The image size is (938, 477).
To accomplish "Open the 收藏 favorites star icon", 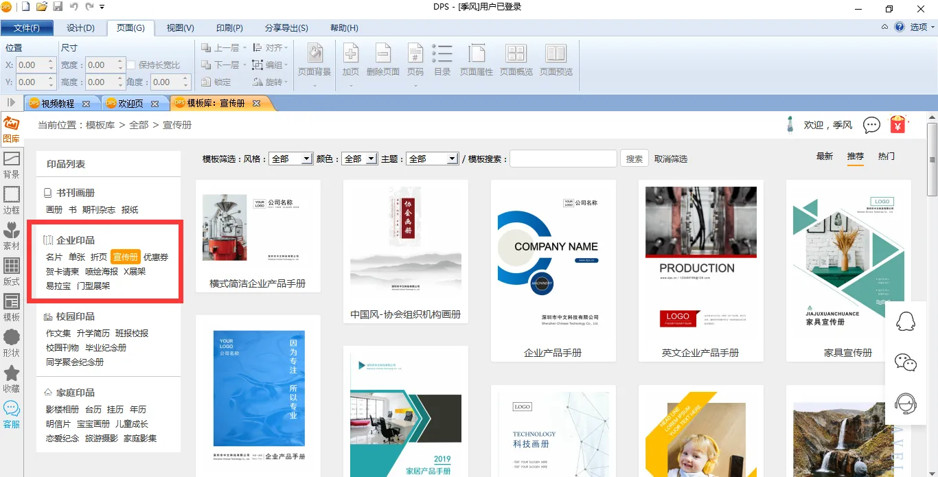I will point(12,378).
